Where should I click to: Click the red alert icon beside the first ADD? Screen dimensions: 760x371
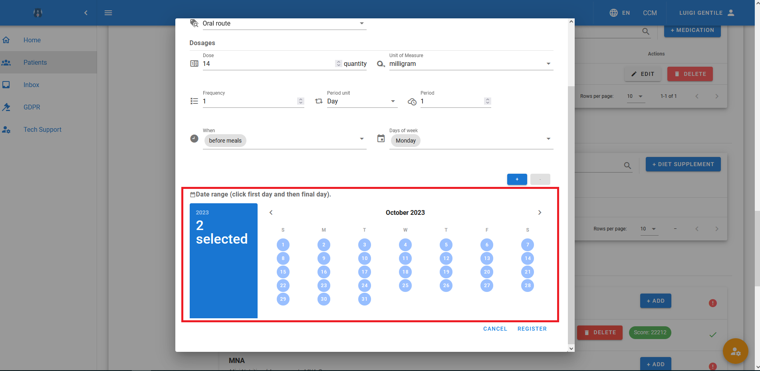pyautogui.click(x=713, y=303)
